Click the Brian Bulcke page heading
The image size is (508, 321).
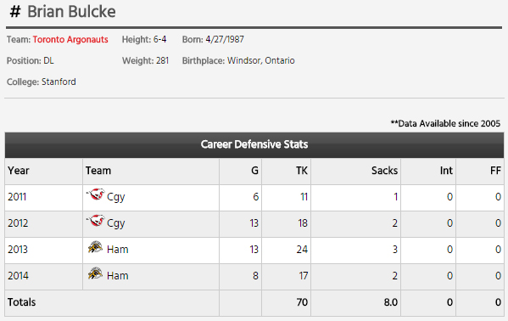pyautogui.click(x=71, y=12)
